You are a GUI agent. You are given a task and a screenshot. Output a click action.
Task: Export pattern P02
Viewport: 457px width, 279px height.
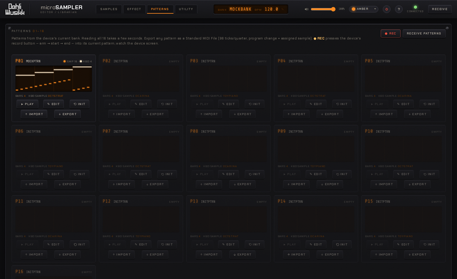coord(155,114)
